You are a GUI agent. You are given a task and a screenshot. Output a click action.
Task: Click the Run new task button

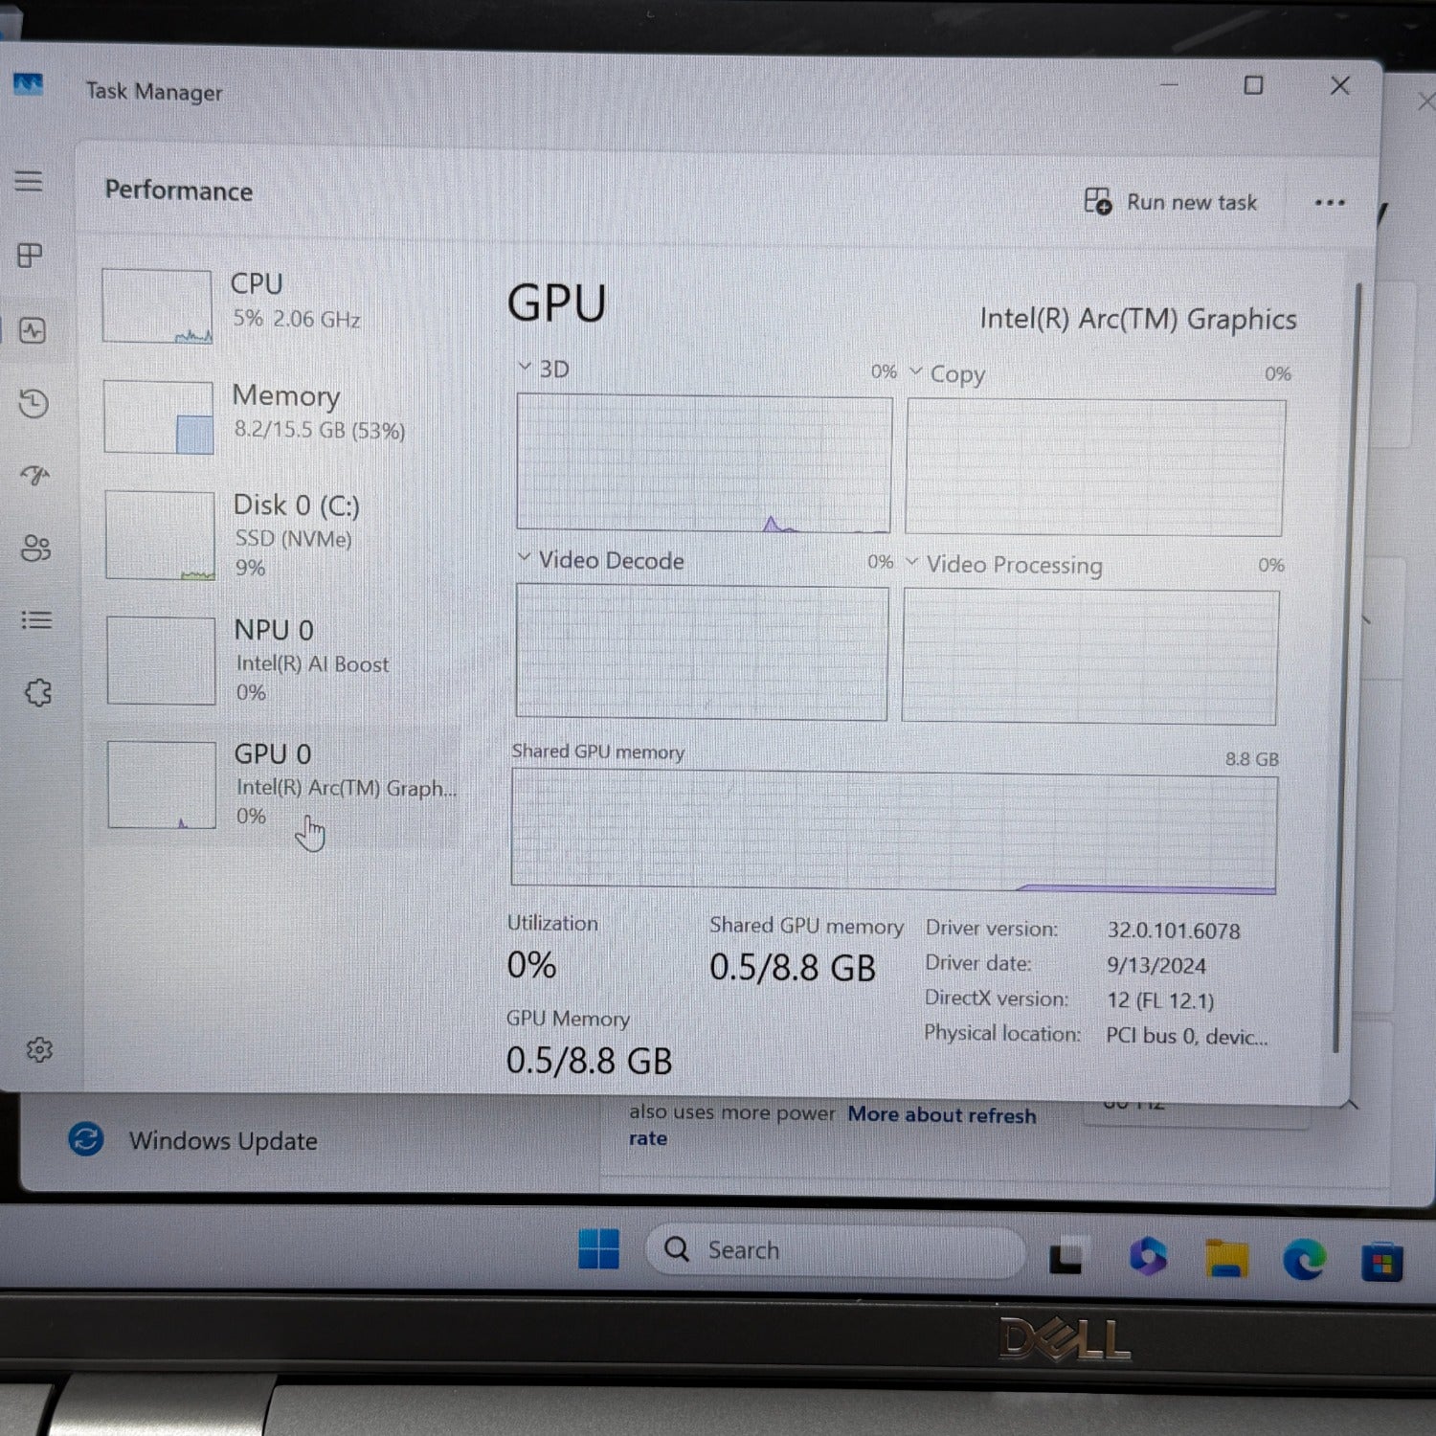(1173, 202)
